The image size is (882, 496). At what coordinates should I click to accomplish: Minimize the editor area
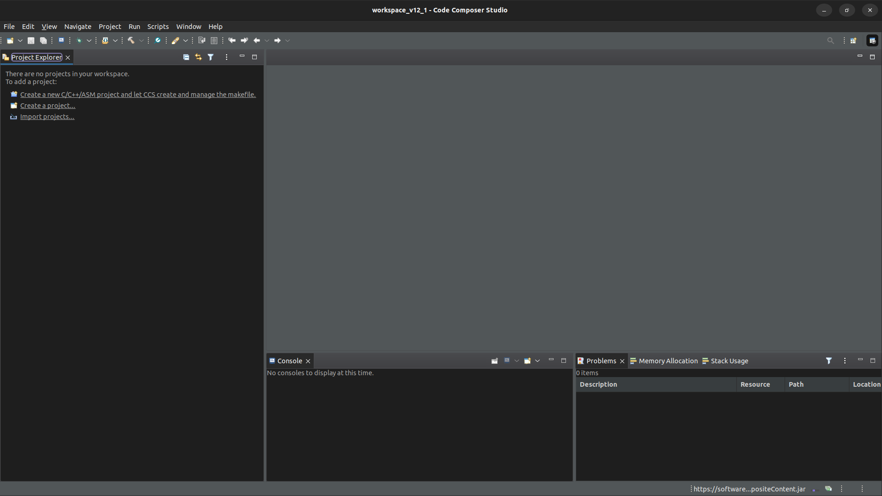click(860, 56)
